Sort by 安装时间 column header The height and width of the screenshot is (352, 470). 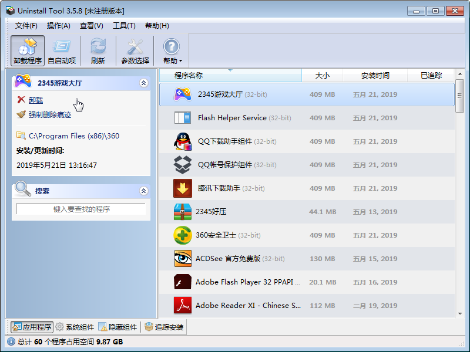coord(375,76)
